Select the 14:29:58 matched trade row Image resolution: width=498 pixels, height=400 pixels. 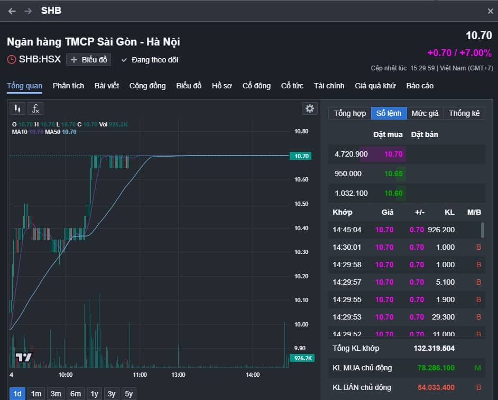point(407,265)
